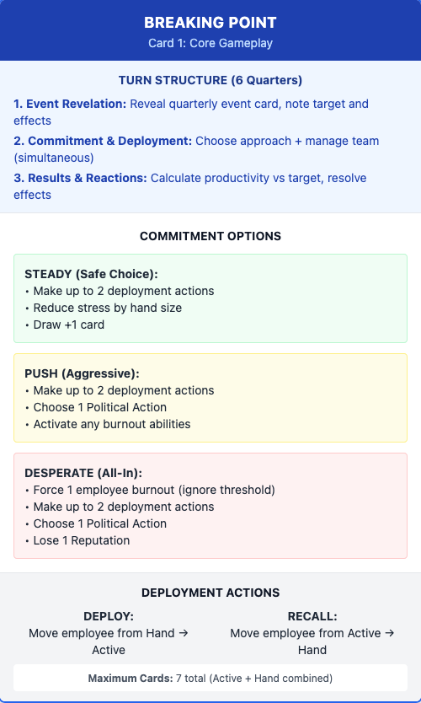
Task: Choose the STEADY (Safe Choice) green box
Action: tap(210, 298)
